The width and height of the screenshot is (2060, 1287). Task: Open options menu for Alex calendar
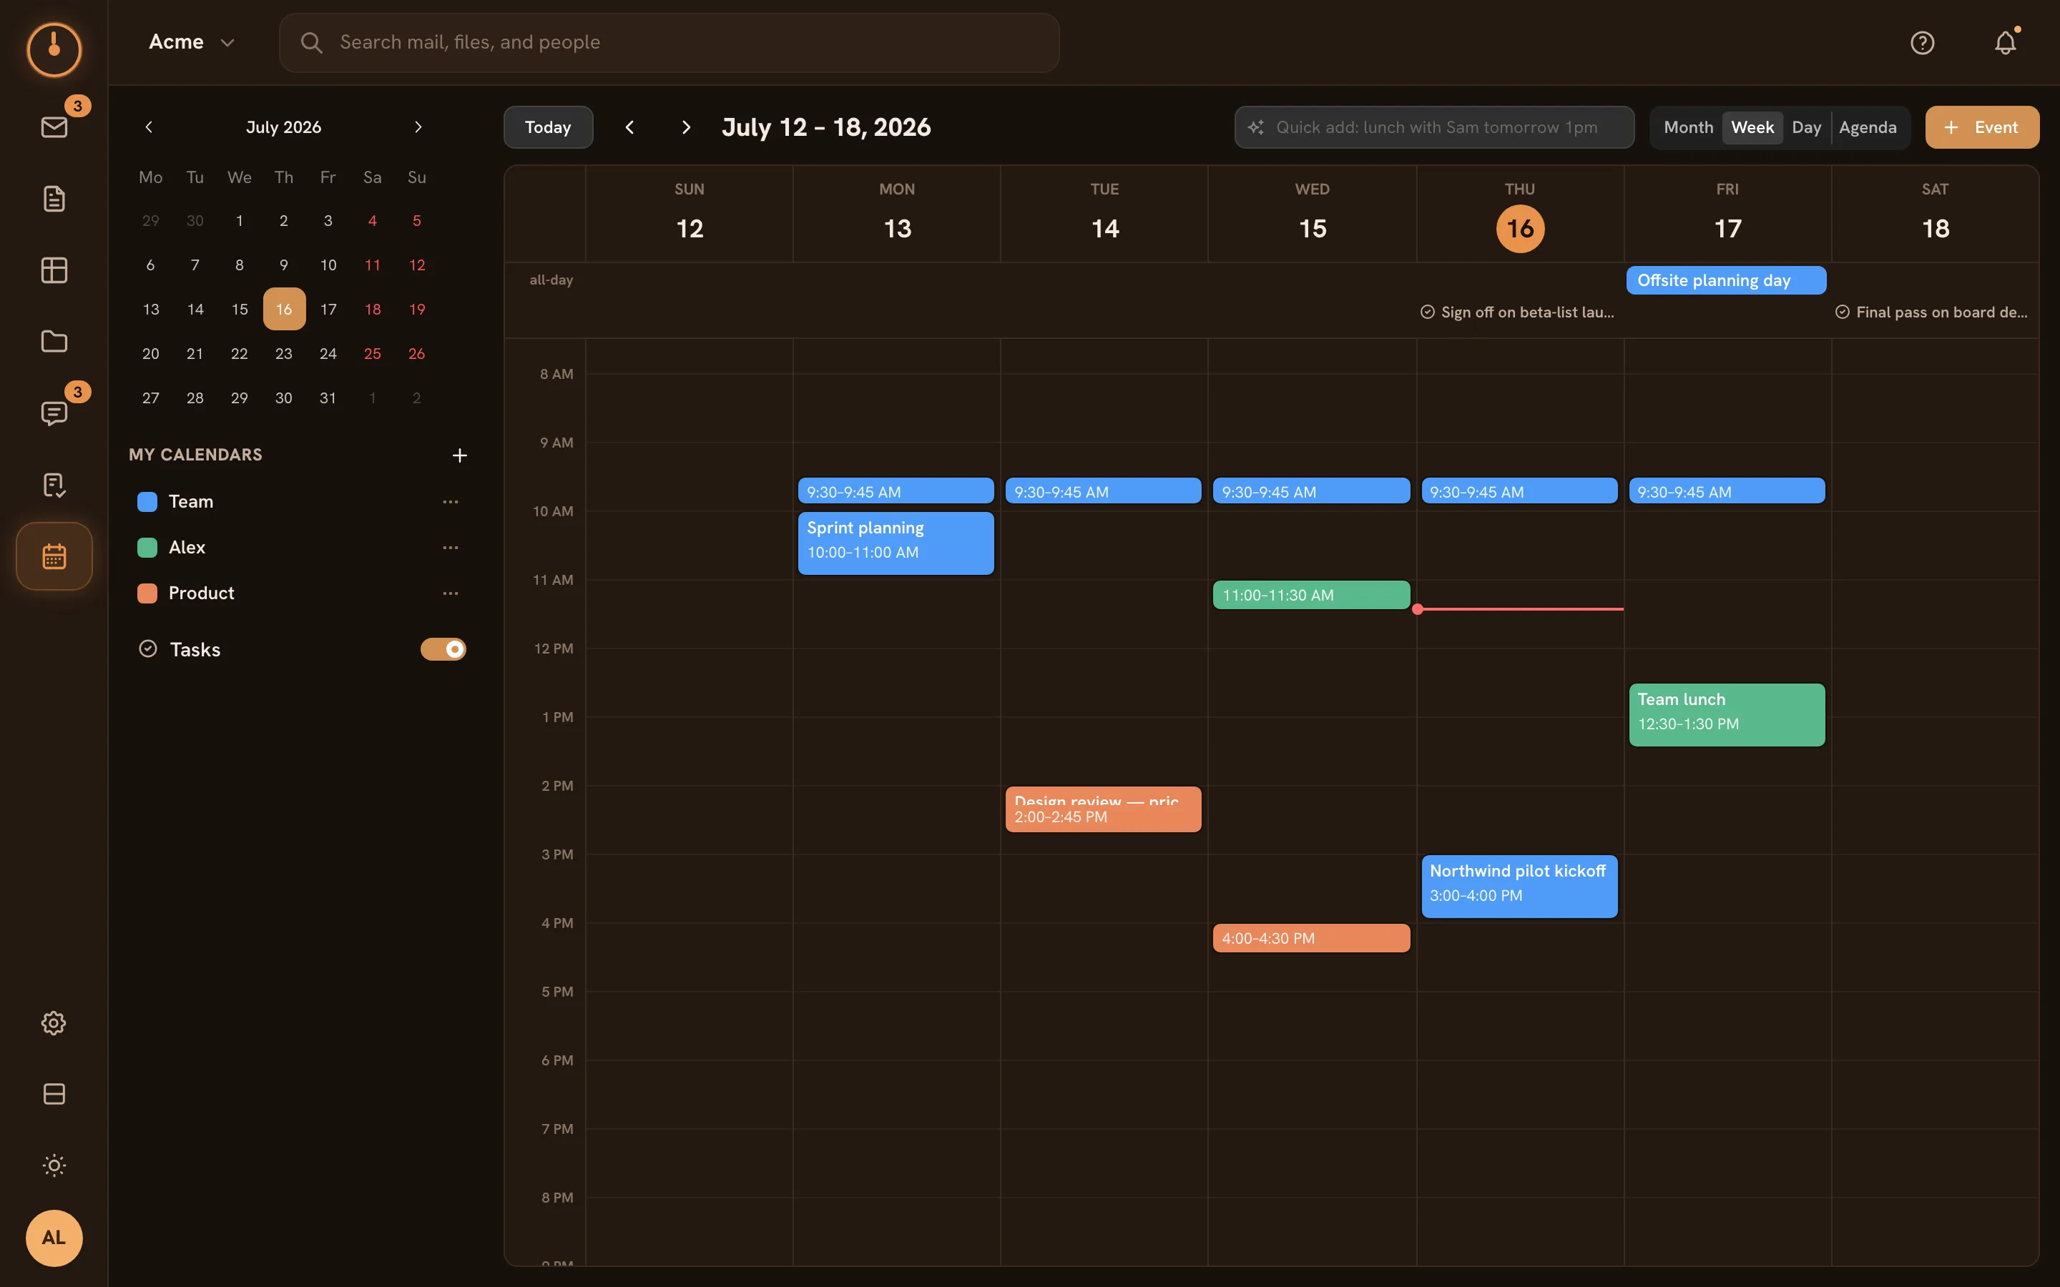pyautogui.click(x=451, y=547)
